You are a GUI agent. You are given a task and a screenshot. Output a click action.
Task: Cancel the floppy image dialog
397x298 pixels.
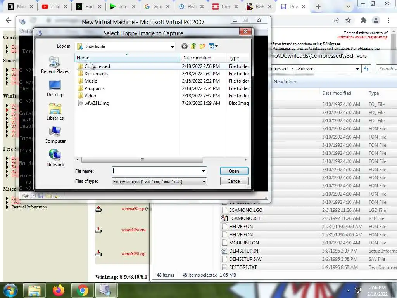pos(234,181)
